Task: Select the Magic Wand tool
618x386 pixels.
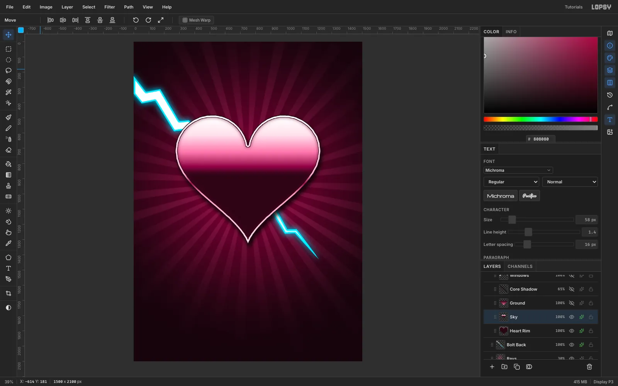Action: point(8,92)
